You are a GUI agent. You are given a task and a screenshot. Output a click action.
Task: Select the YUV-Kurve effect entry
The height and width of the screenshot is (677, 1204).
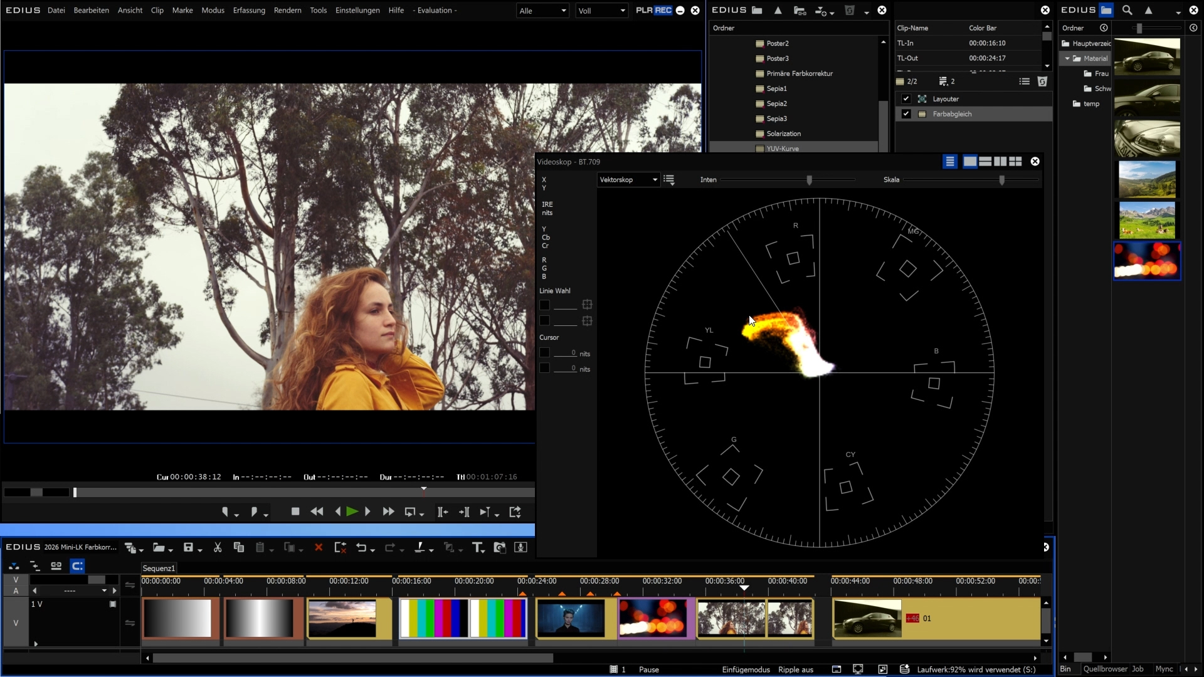click(x=783, y=149)
